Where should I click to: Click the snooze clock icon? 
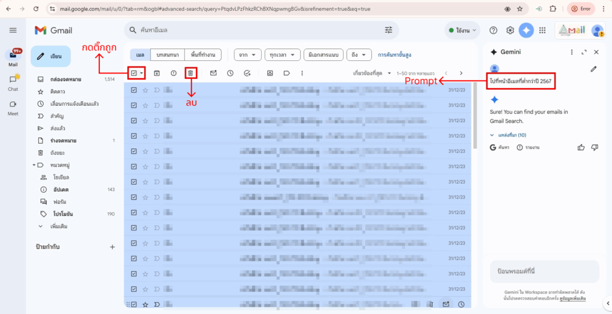click(230, 73)
